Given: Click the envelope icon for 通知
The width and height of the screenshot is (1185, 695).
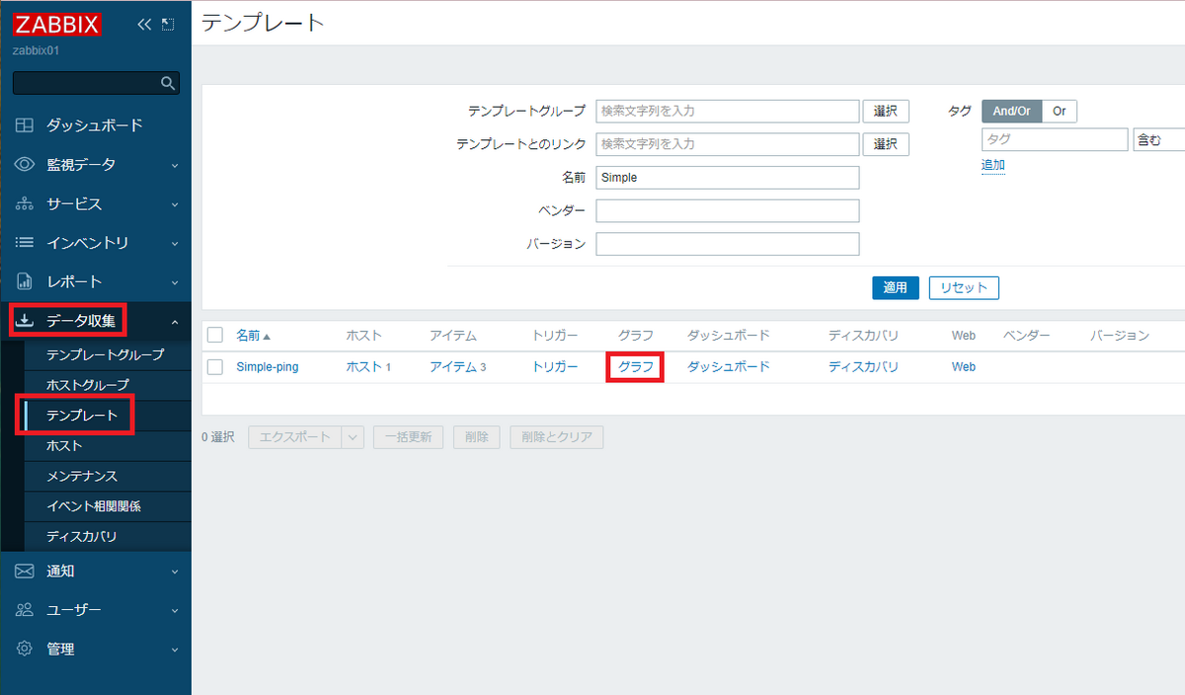Looking at the screenshot, I should 26,571.
